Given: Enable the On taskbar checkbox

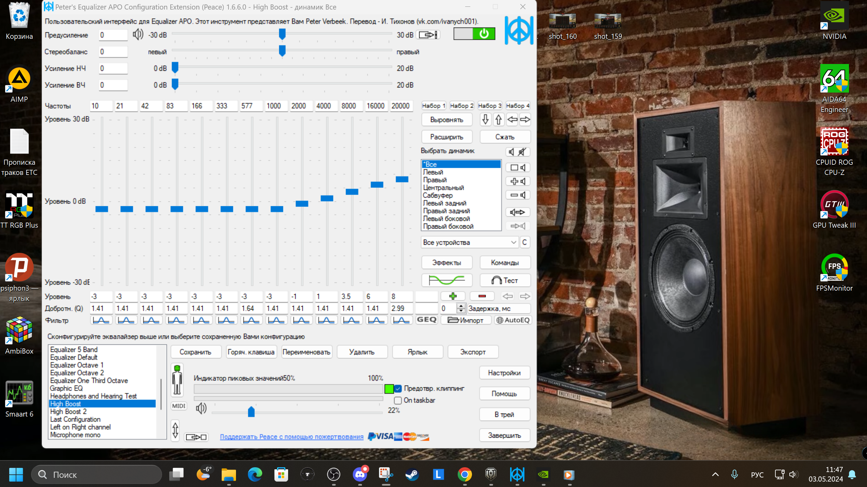Looking at the screenshot, I should (x=398, y=401).
